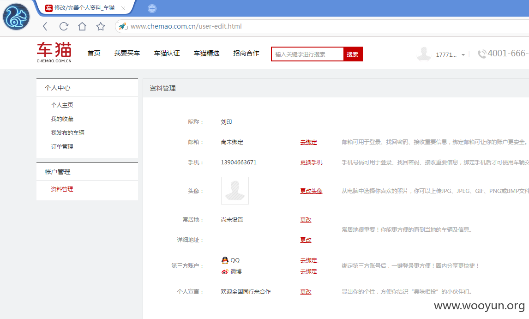529x319 pixels.
Task: Select 资料管理 in the sidebar
Action: [x=62, y=189]
